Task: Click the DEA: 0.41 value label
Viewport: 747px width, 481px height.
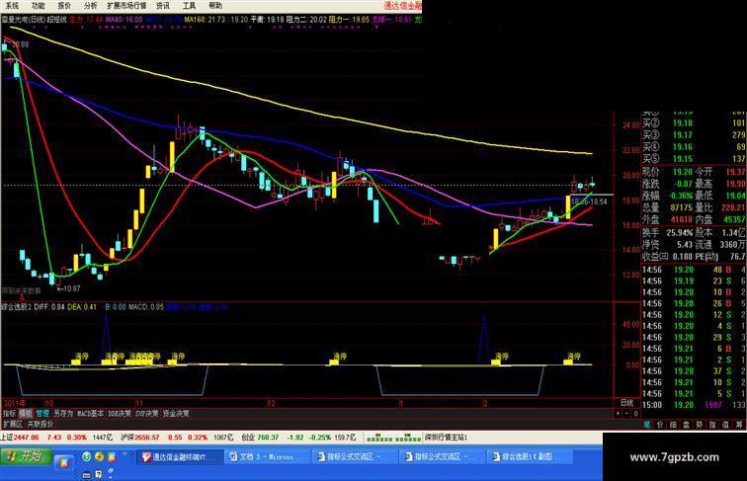Action: [x=81, y=307]
